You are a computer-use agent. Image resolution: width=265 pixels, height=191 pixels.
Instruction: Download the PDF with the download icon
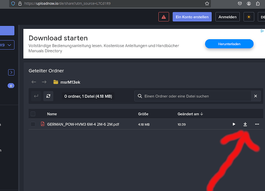245,125
